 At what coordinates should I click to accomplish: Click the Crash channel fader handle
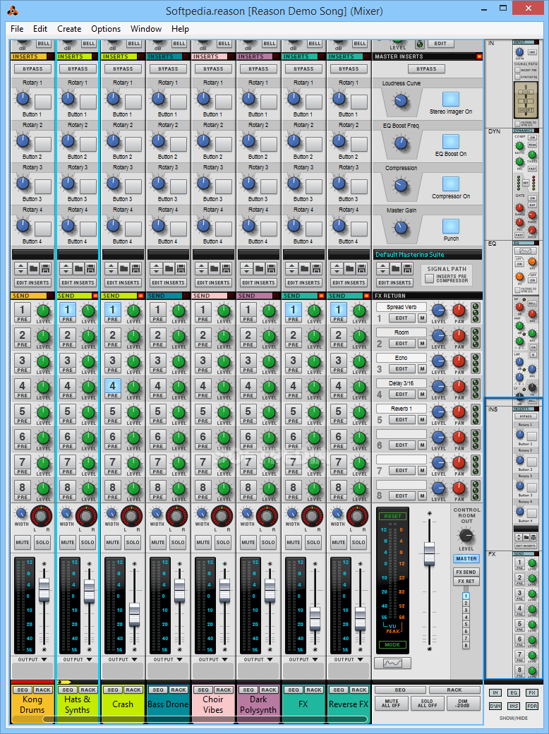click(134, 615)
